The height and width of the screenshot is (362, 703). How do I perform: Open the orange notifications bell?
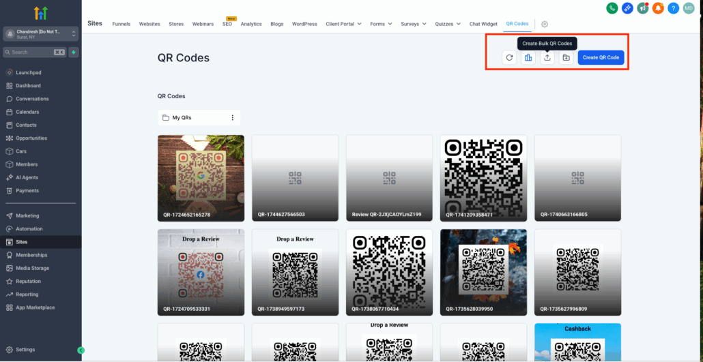[x=658, y=8]
